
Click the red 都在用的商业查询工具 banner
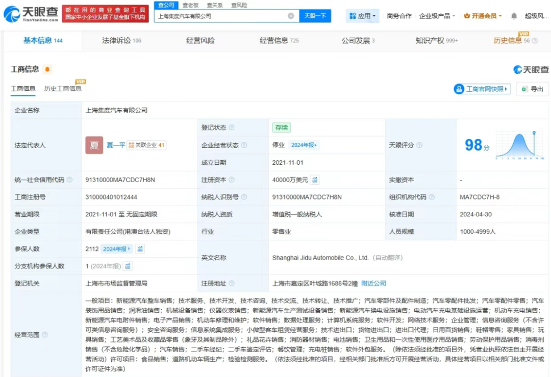point(106,14)
